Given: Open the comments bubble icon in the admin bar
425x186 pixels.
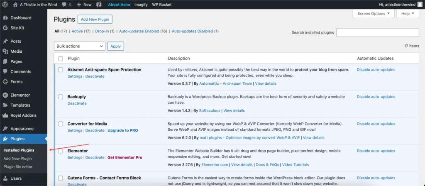Looking at the screenshot, I should 64,5.
